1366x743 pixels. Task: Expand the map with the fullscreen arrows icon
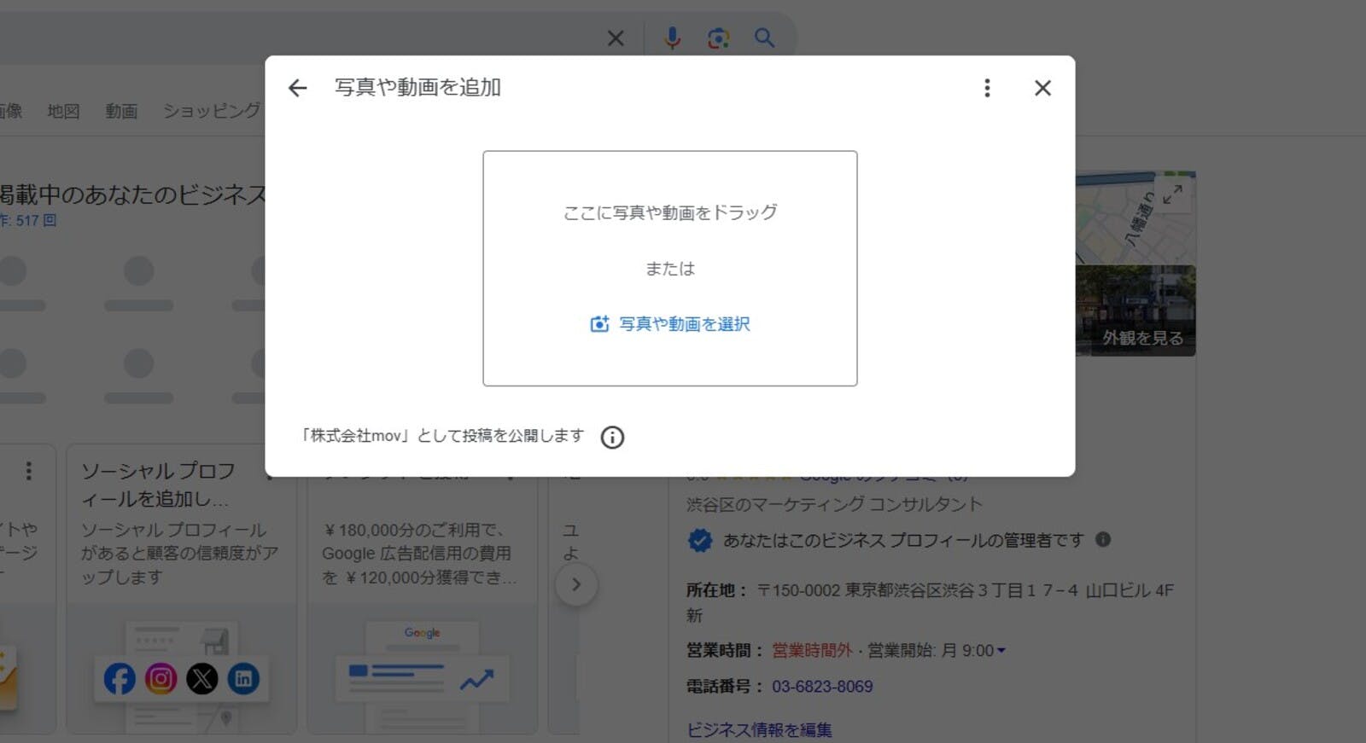(x=1173, y=194)
